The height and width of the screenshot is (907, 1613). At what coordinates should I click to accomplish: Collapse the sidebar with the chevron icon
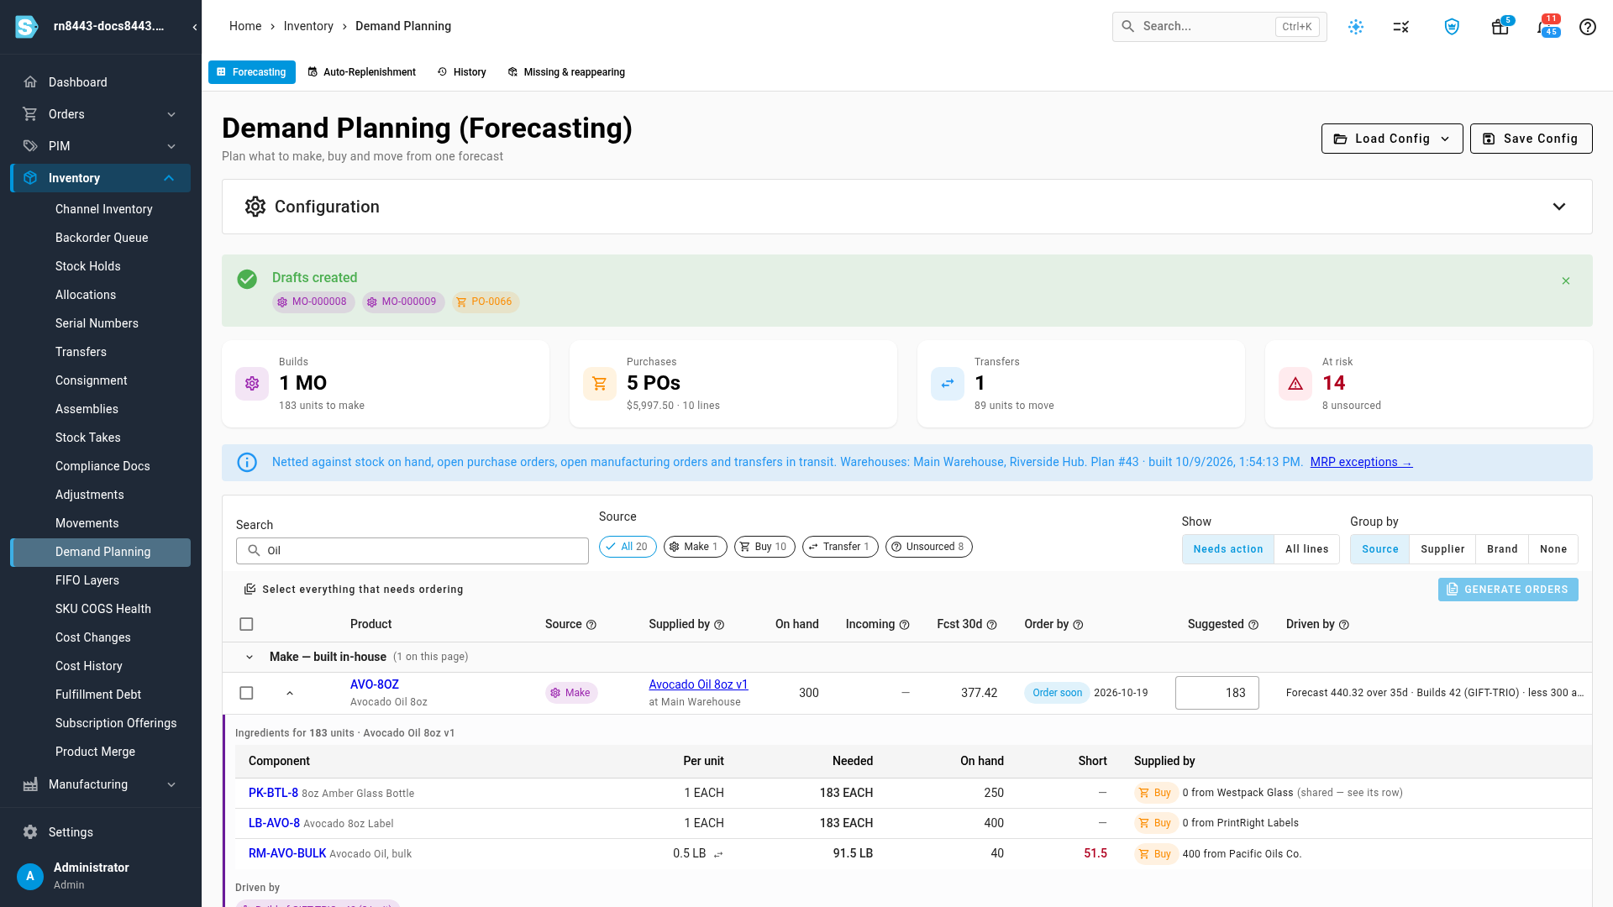(195, 27)
